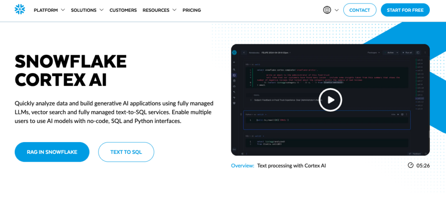This screenshot has width=446, height=199.
Task: Expand the language selector chevron
Action: tap(337, 10)
